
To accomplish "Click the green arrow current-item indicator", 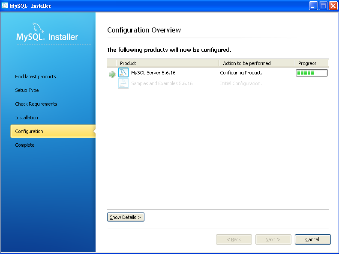I will [112, 74].
